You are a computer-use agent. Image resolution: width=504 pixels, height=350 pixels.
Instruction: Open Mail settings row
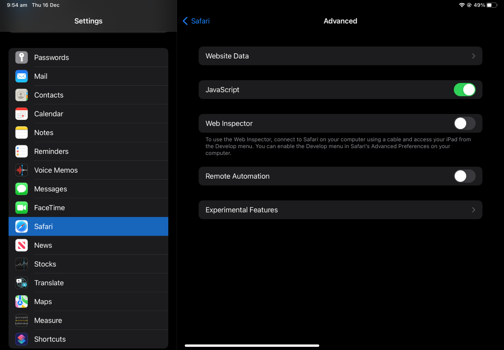coord(88,76)
